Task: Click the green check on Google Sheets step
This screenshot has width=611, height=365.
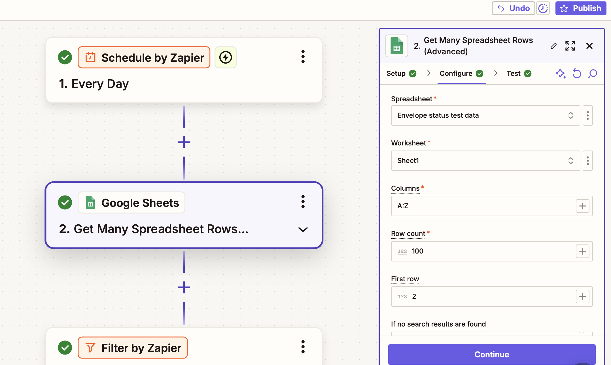Action: [65, 203]
